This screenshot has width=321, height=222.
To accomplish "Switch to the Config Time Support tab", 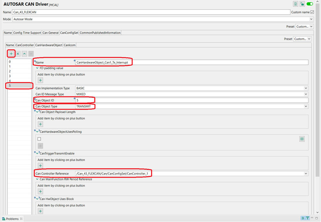I will [x=27, y=33].
